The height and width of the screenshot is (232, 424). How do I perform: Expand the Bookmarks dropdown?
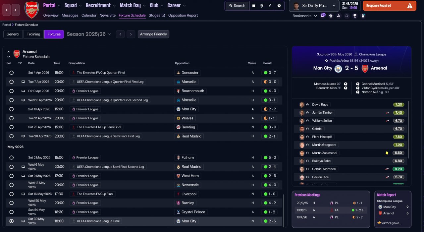tap(305, 16)
